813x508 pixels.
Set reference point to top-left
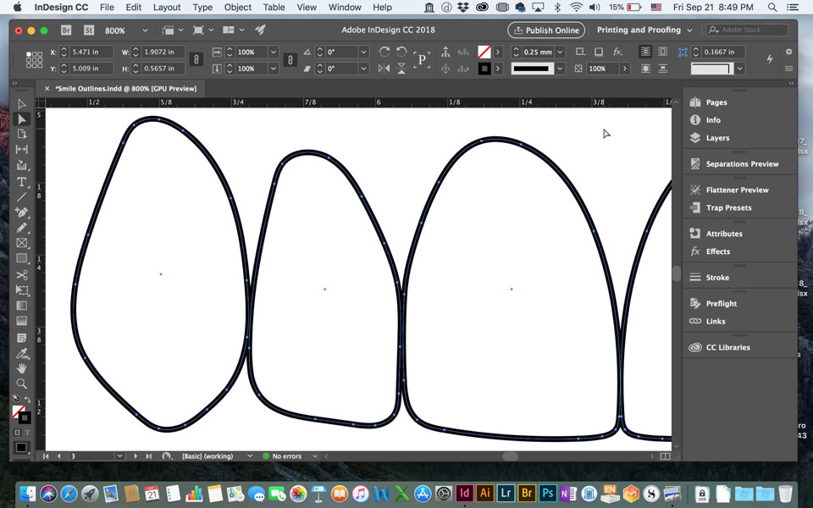[x=28, y=53]
